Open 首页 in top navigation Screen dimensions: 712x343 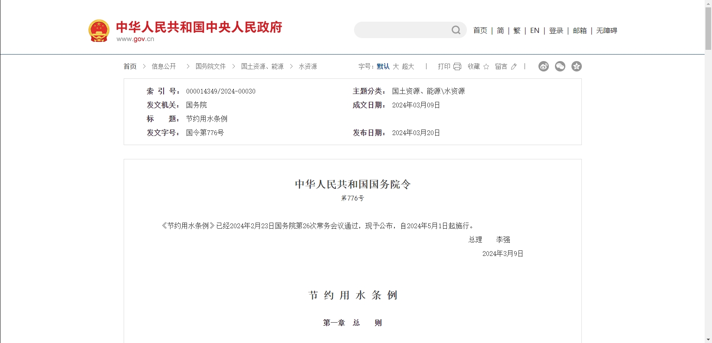(480, 30)
